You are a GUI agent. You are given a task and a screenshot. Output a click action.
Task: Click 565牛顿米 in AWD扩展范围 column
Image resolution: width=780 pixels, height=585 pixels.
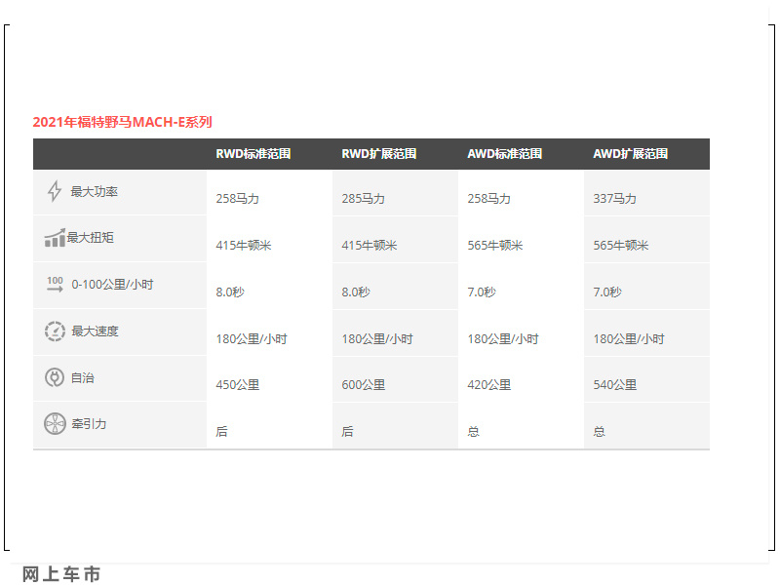point(621,246)
